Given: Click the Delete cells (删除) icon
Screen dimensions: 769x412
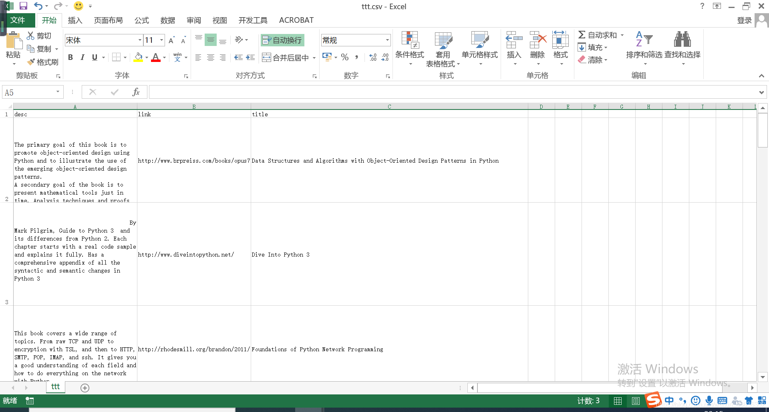Looking at the screenshot, I should [x=538, y=40].
